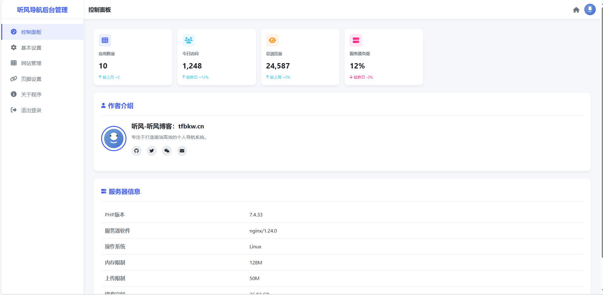Click the PHP version value 7.4.33
Viewport: 603px width, 295px height.
click(x=256, y=215)
